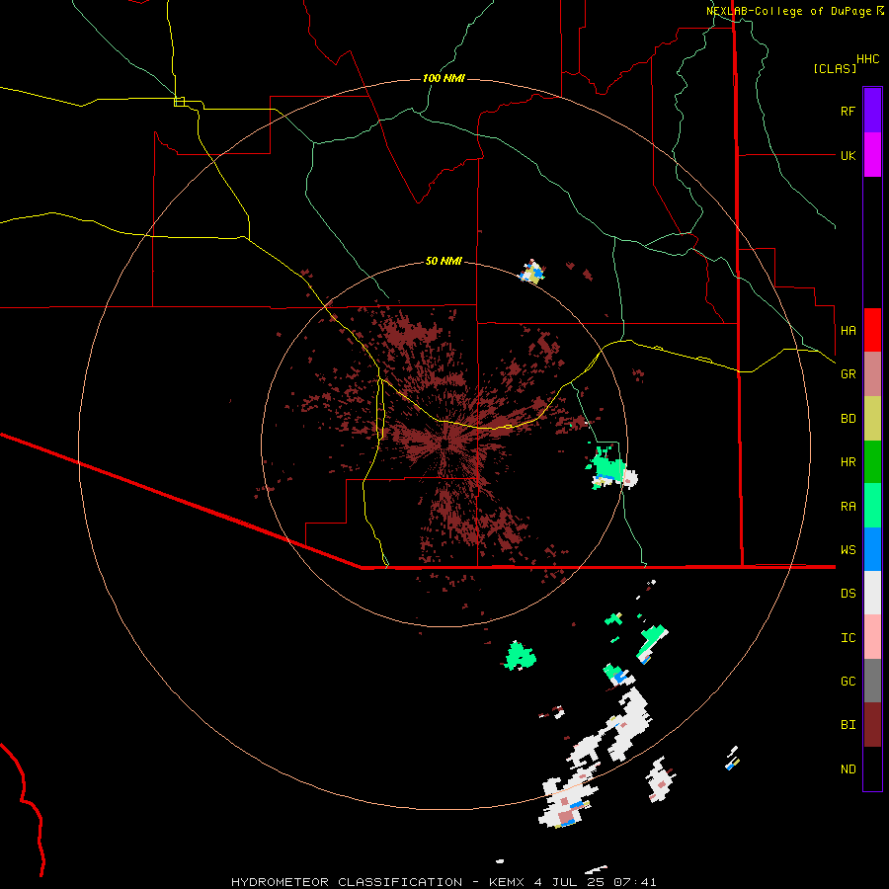Screen dimensions: 889x889
Task: Pick the RA light-green legend swatch
Action: [872, 506]
